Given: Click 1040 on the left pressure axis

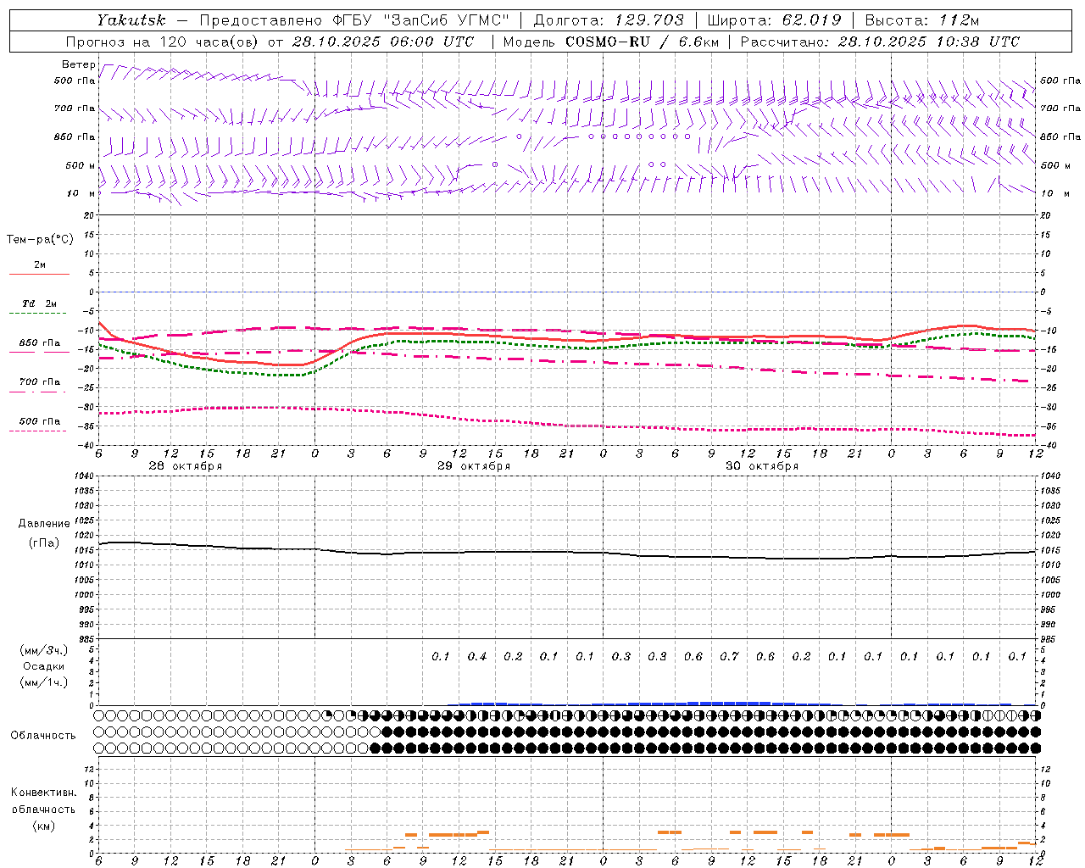Looking at the screenshot, I should [x=84, y=476].
